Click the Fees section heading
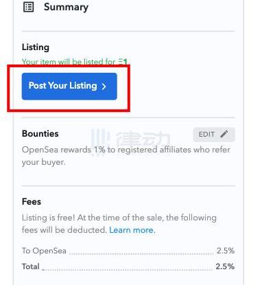The width and height of the screenshot is (262, 285). pos(32,202)
